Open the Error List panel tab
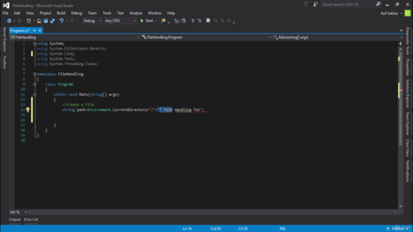Screen dimensions: 413x232 (31, 219)
